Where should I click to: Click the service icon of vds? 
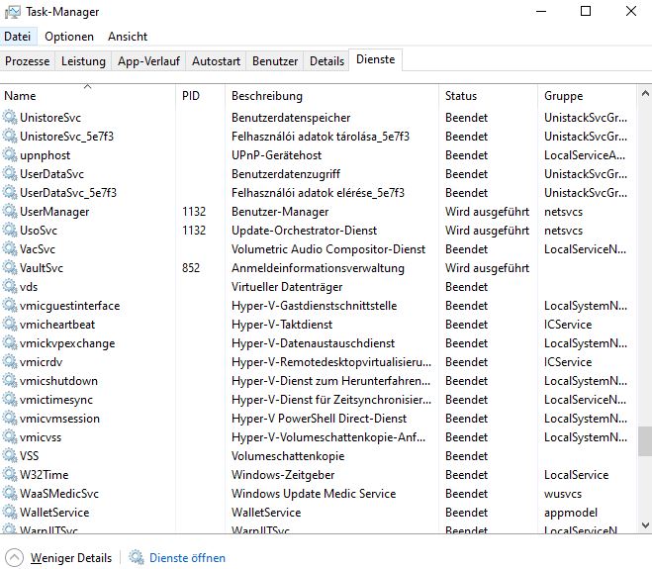point(10,286)
